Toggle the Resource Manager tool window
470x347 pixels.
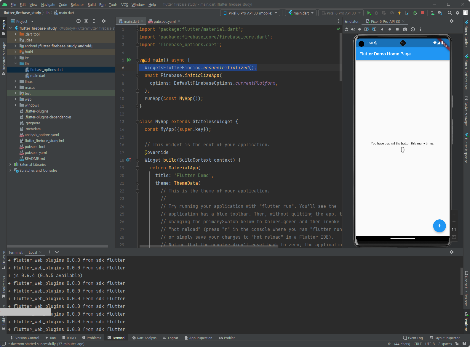[x=4, y=59]
